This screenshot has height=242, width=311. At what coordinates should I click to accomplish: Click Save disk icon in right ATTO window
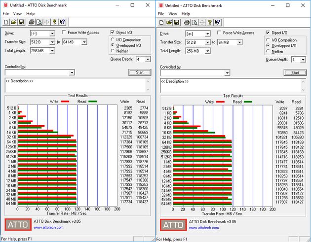[177, 22]
